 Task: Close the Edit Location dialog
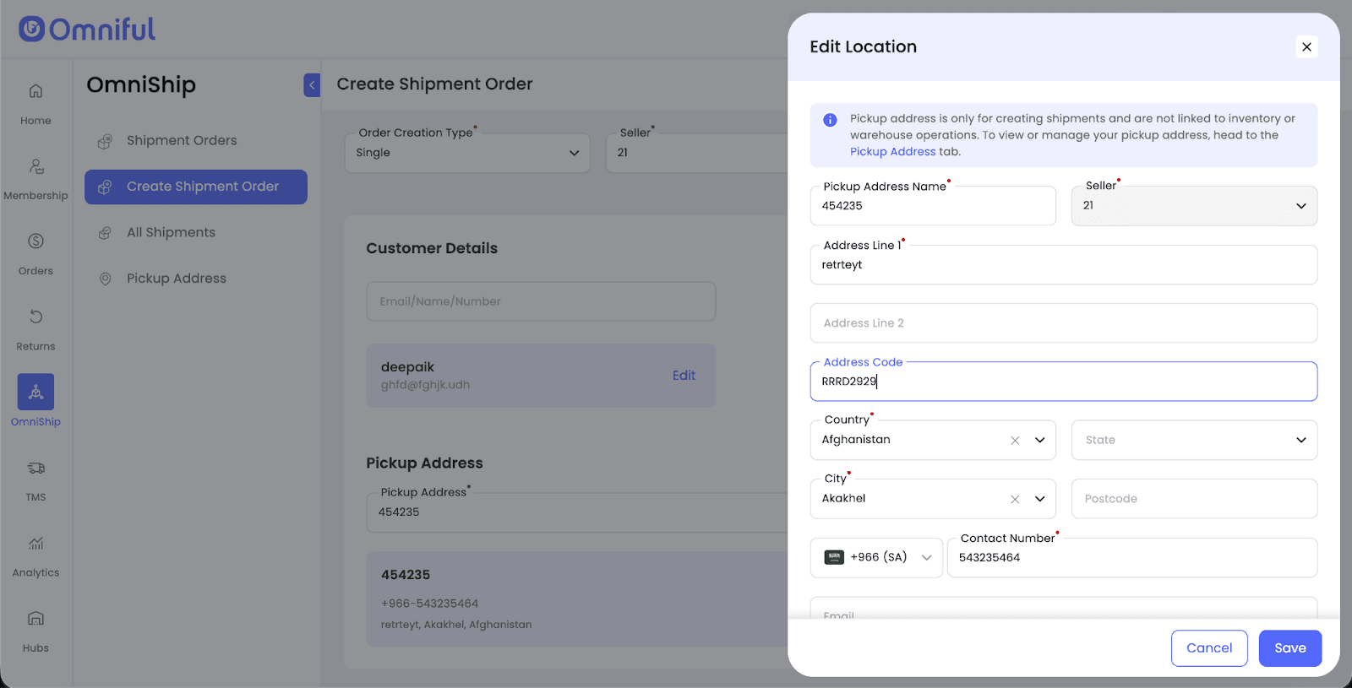pyautogui.click(x=1306, y=47)
